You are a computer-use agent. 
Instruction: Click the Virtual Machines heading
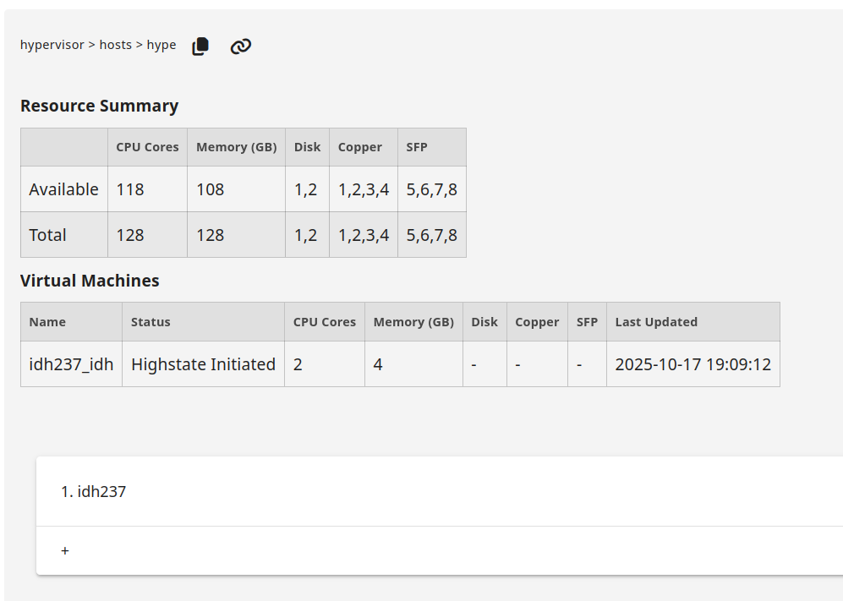click(x=90, y=281)
